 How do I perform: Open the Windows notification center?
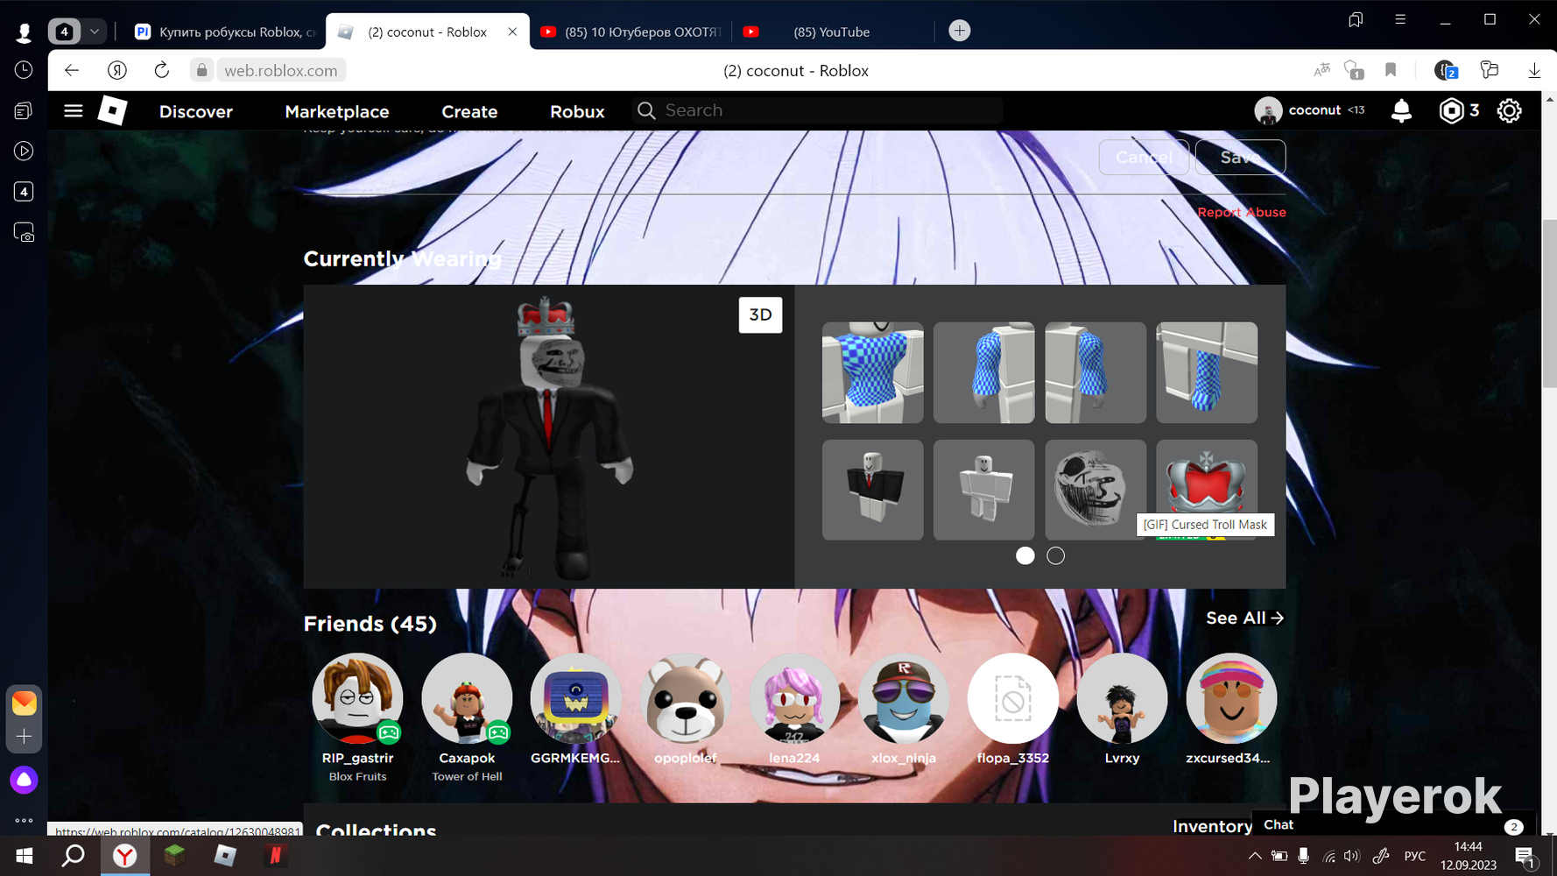coord(1525,856)
